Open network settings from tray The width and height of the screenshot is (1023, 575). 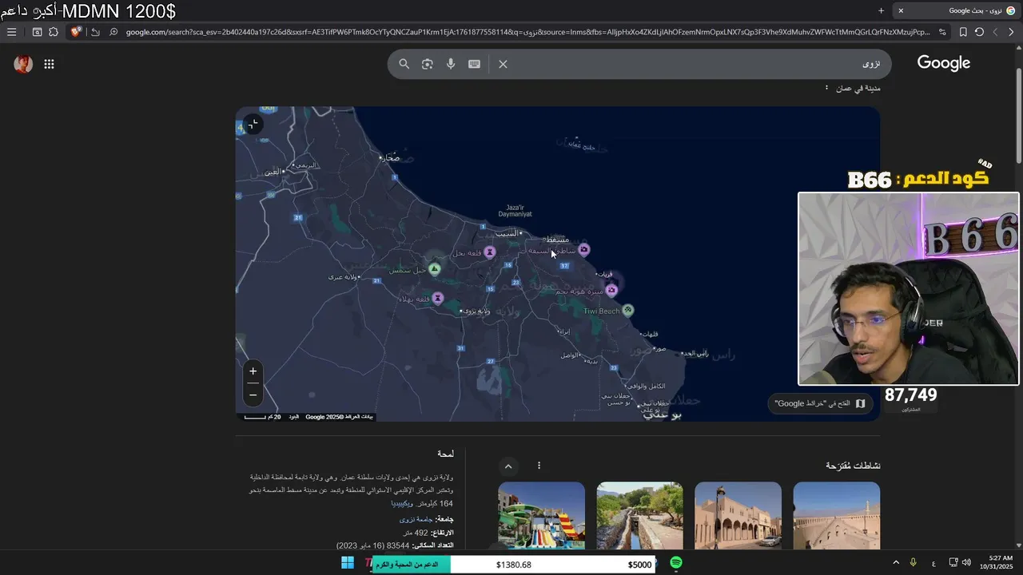[x=953, y=563]
